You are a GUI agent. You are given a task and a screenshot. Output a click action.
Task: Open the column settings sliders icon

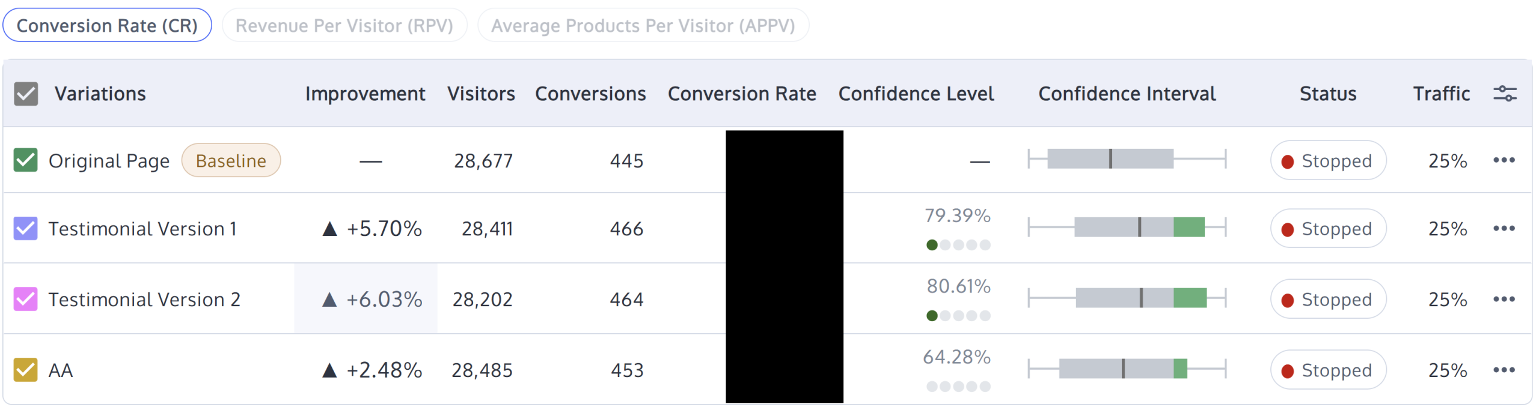click(x=1504, y=94)
